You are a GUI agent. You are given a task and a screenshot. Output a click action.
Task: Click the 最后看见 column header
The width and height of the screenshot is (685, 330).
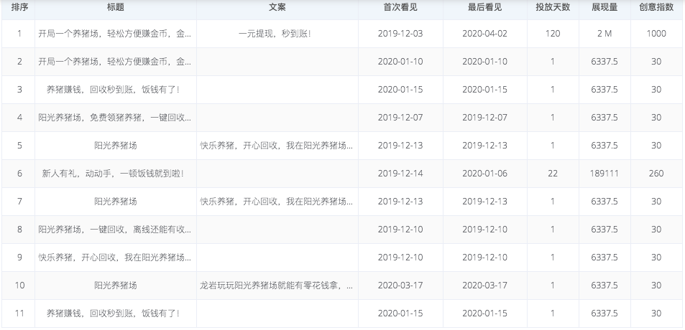click(484, 7)
